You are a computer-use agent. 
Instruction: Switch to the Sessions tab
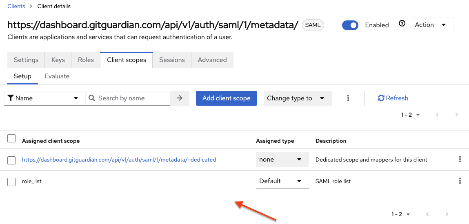tap(172, 60)
